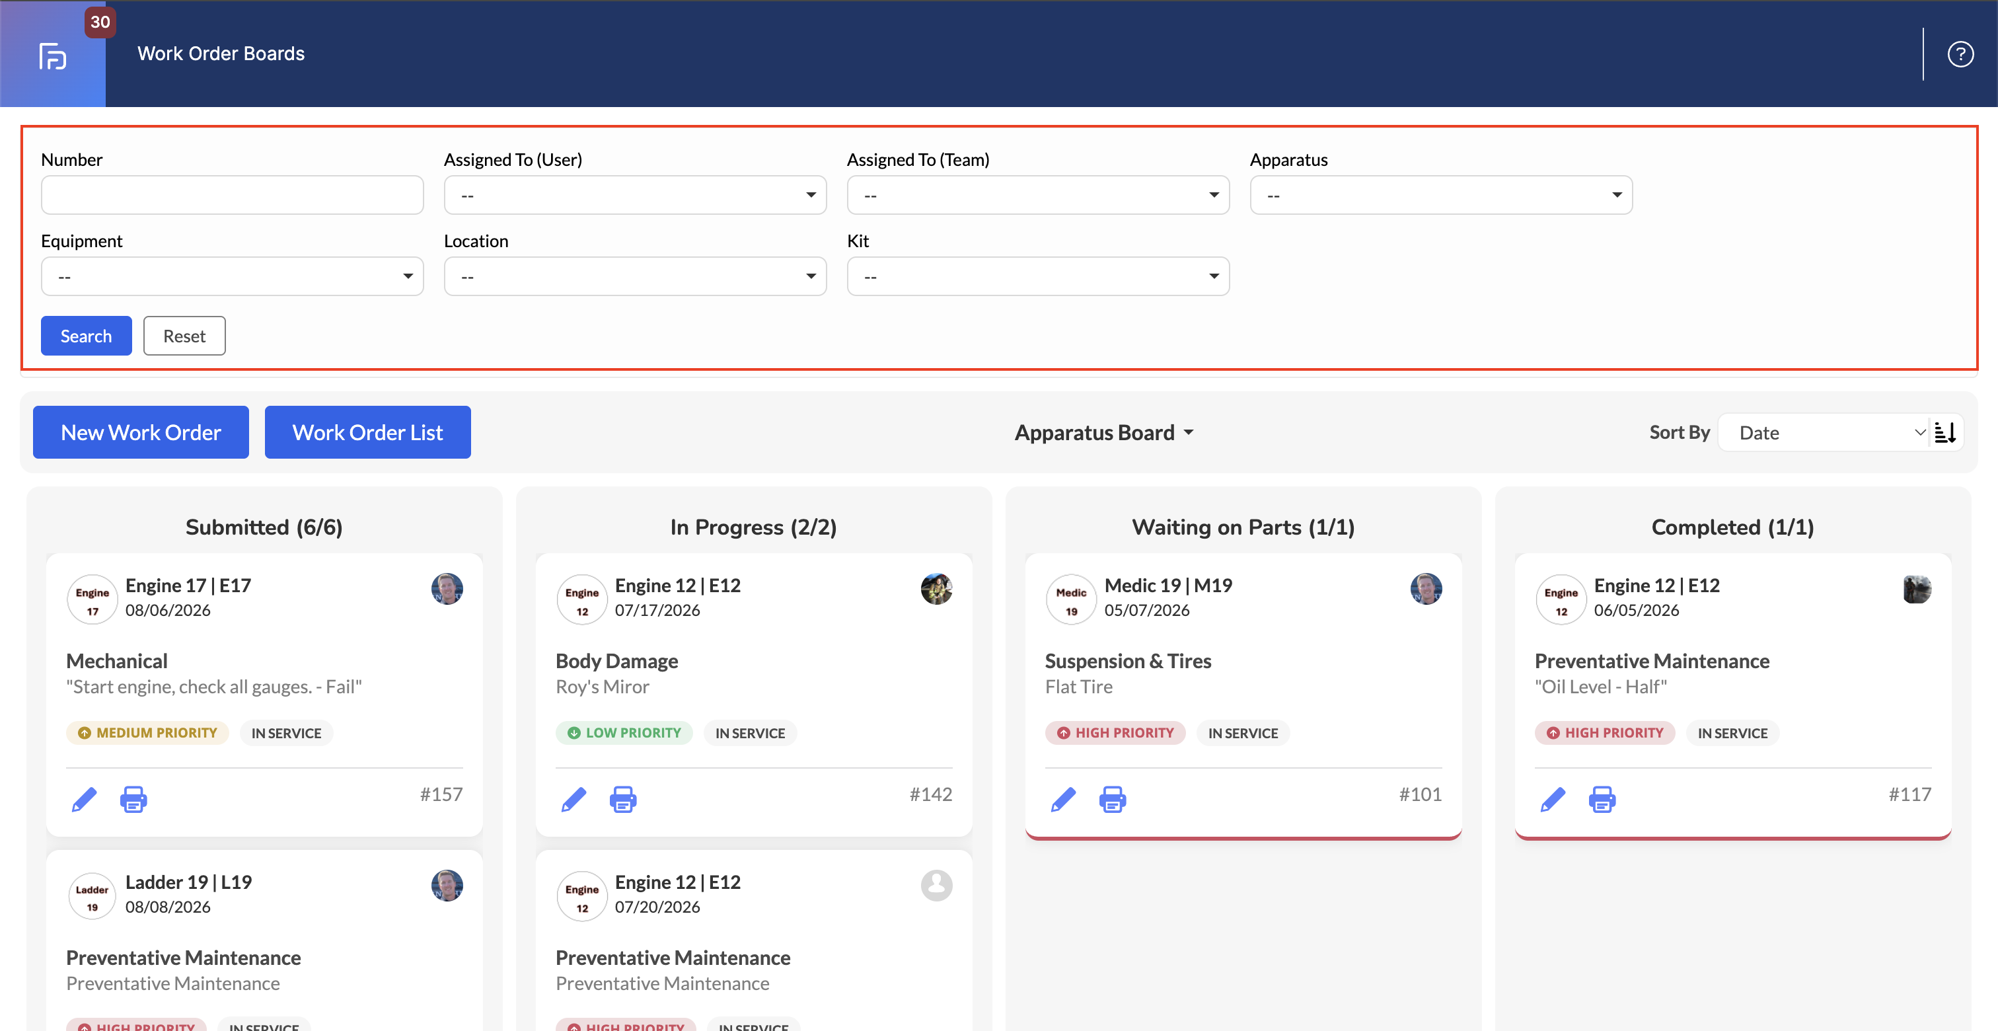This screenshot has height=1031, width=1998.
Task: Click assignee avatar on Ladder 19 card
Action: 447,885
